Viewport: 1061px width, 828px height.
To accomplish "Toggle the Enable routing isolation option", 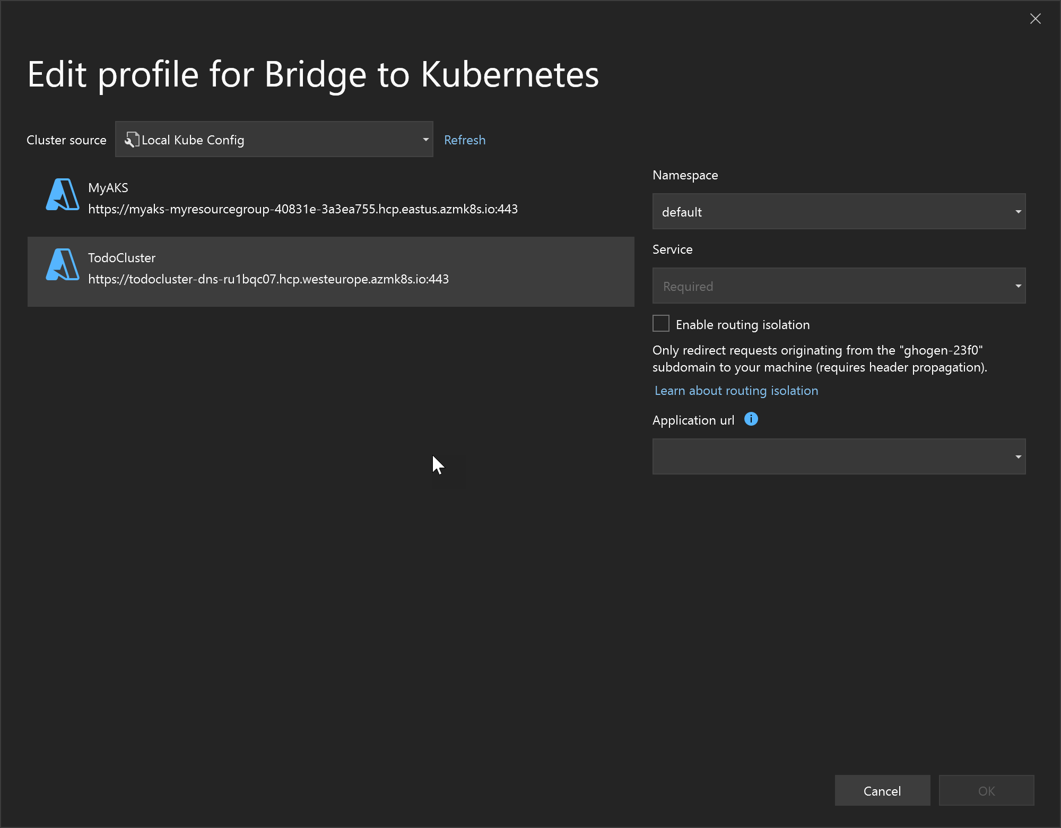I will click(x=660, y=324).
